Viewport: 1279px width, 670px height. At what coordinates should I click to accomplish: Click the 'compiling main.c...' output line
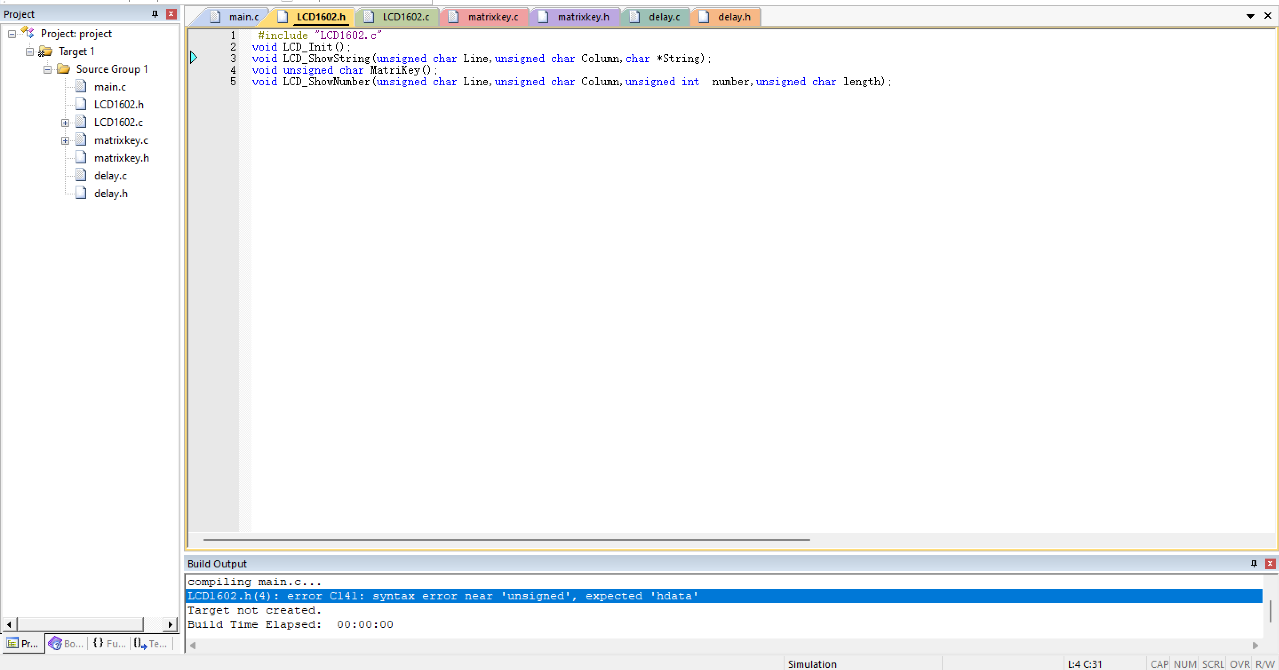(x=254, y=582)
